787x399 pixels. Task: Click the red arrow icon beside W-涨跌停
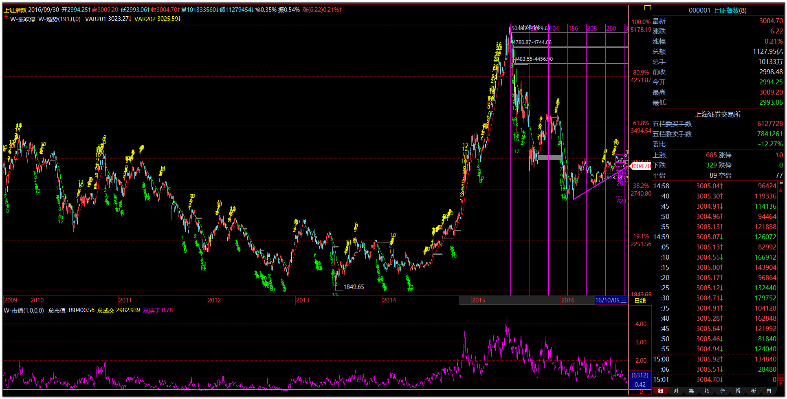click(x=6, y=18)
